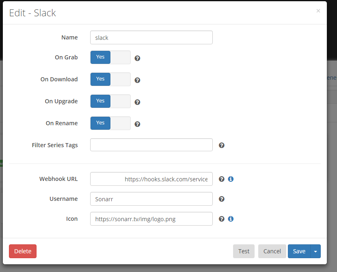Viewport: 337px width, 272px height.
Task: Open help tooltip next to On Grab toggle
Action: (x=137, y=58)
